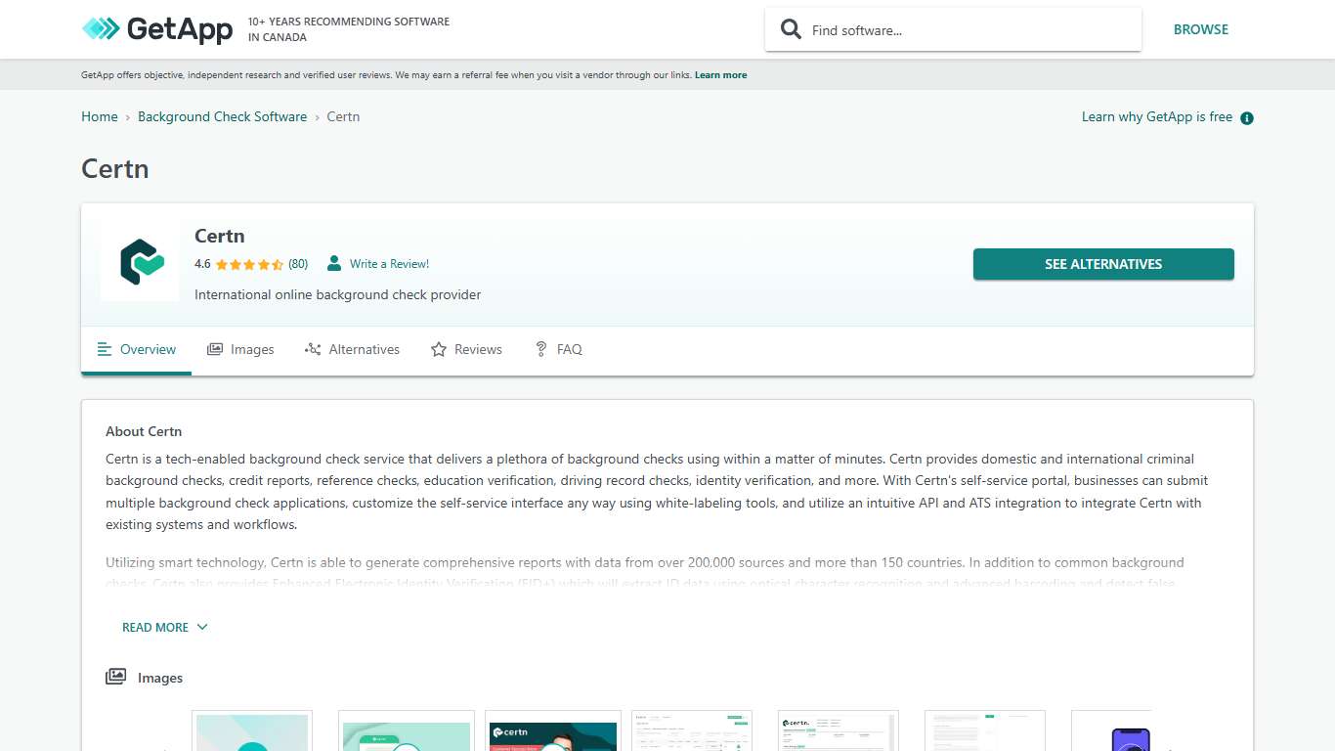Click the Certn product logo
1335x751 pixels.
point(140,262)
